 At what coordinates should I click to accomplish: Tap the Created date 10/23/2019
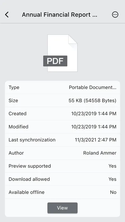94,114
